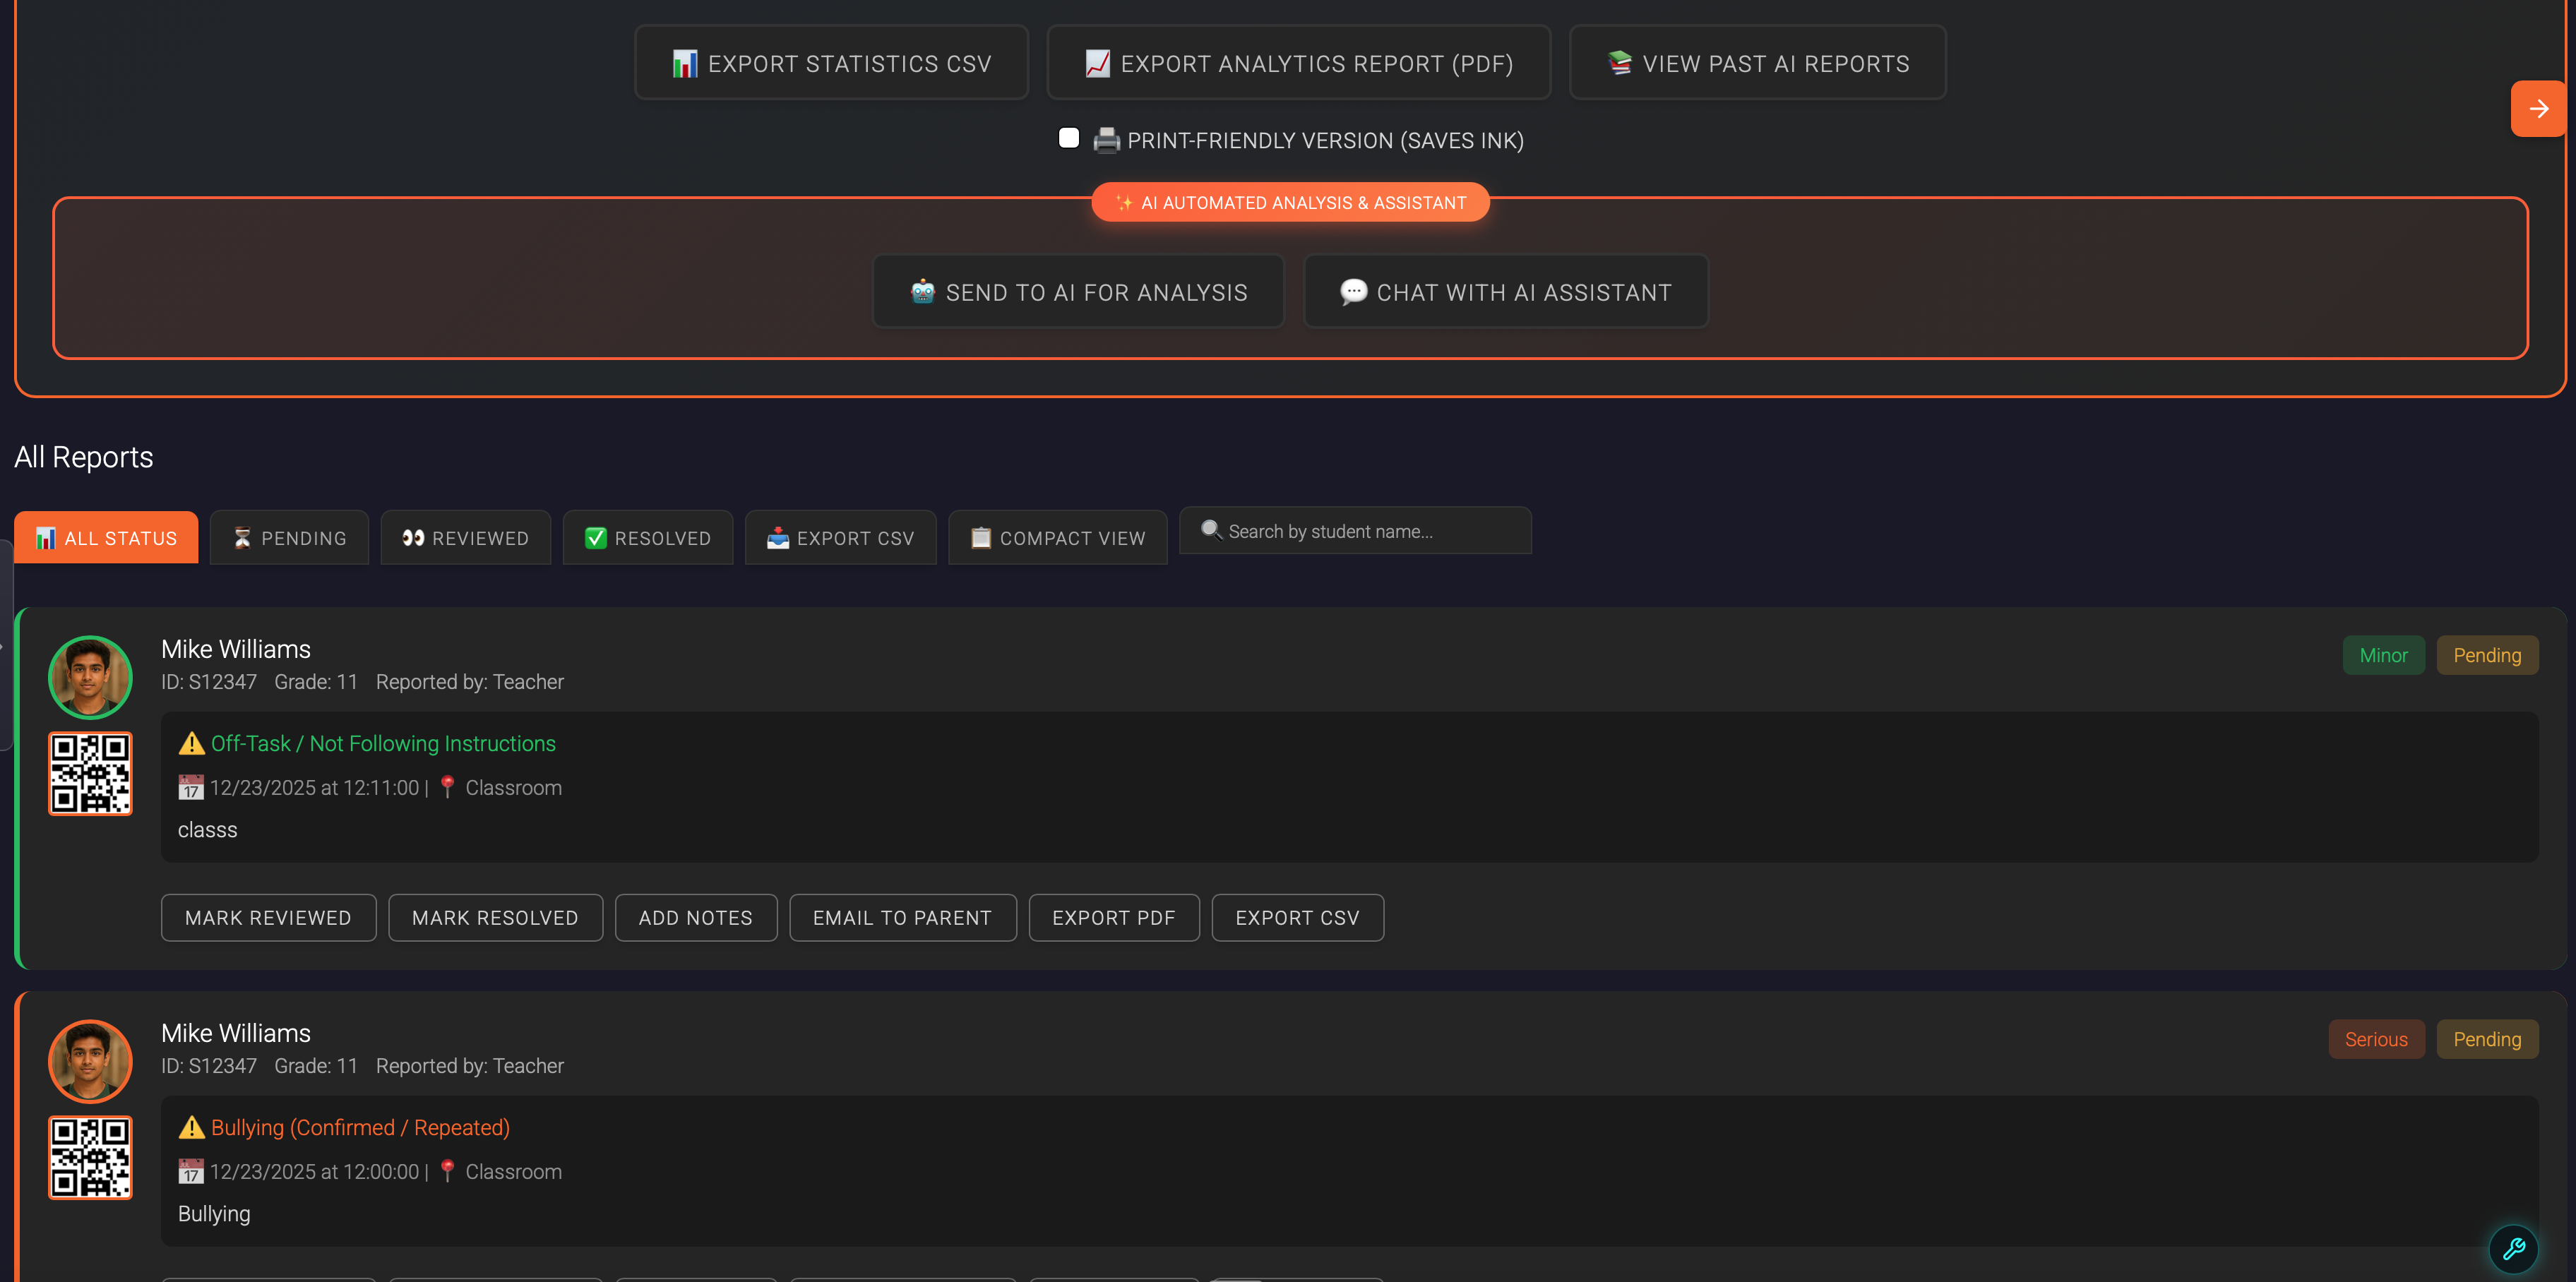The height and width of the screenshot is (1282, 2576).
Task: Click the orange arrow icon at top right
Action: pos(2539,108)
